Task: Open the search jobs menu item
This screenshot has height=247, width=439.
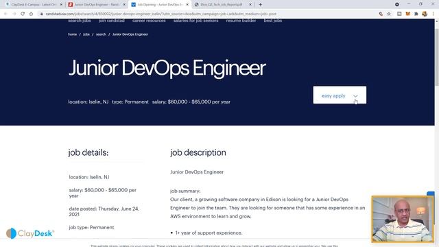Action: point(80,21)
